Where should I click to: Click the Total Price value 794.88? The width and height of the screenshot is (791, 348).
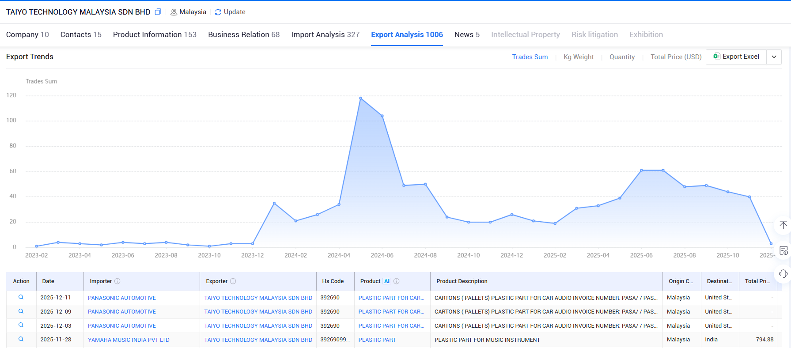tap(765, 340)
